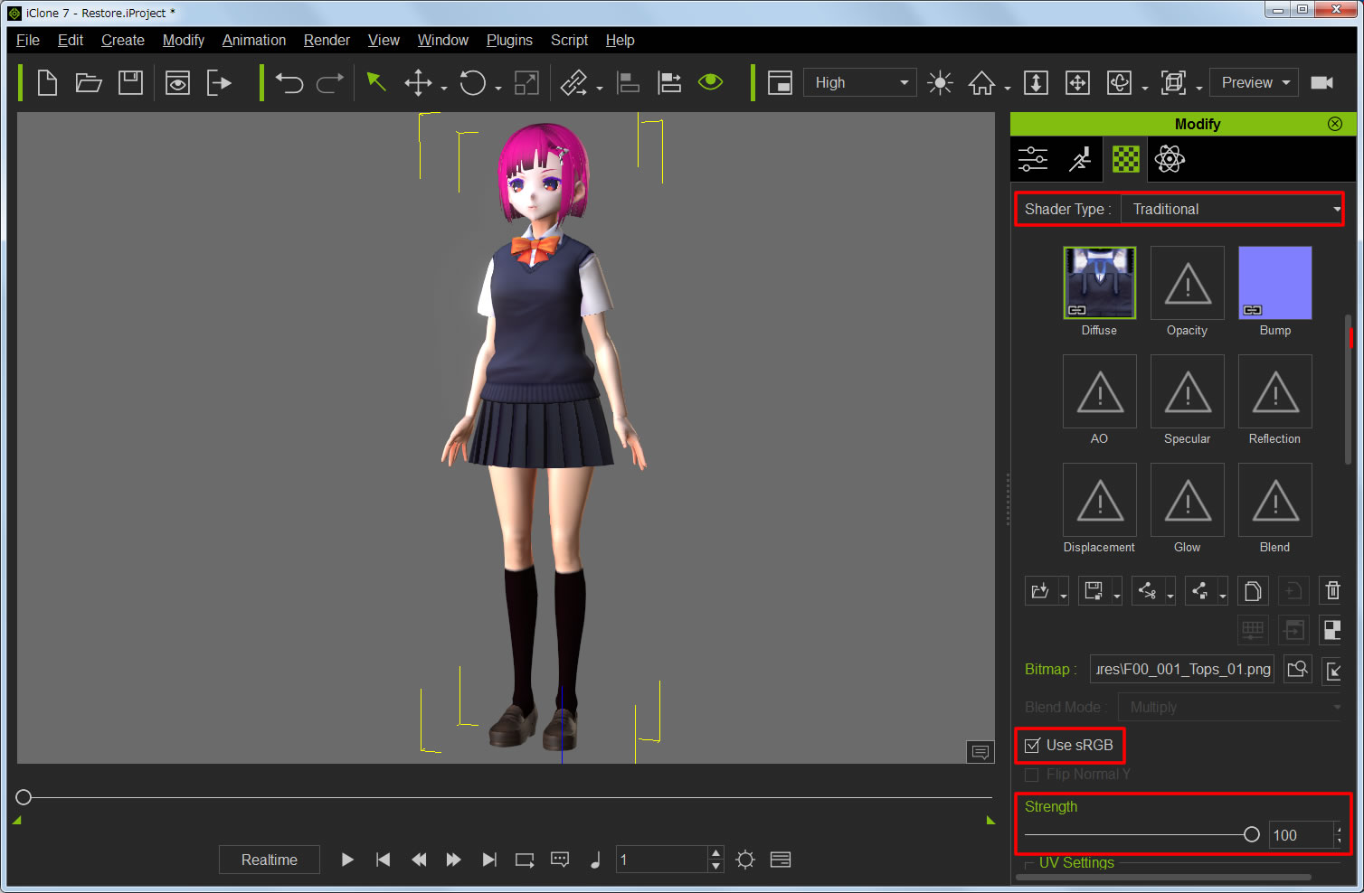Screen dimensions: 1364x893
Task: Toggle the green eye visibility icon
Action: 711,82
